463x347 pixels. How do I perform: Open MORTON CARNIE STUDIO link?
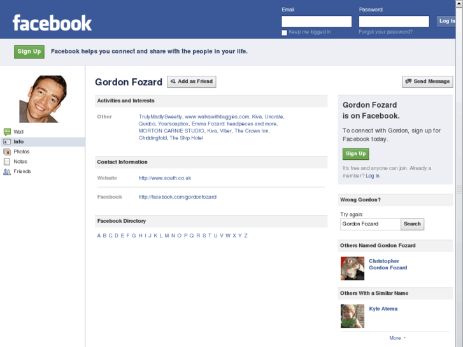click(171, 131)
